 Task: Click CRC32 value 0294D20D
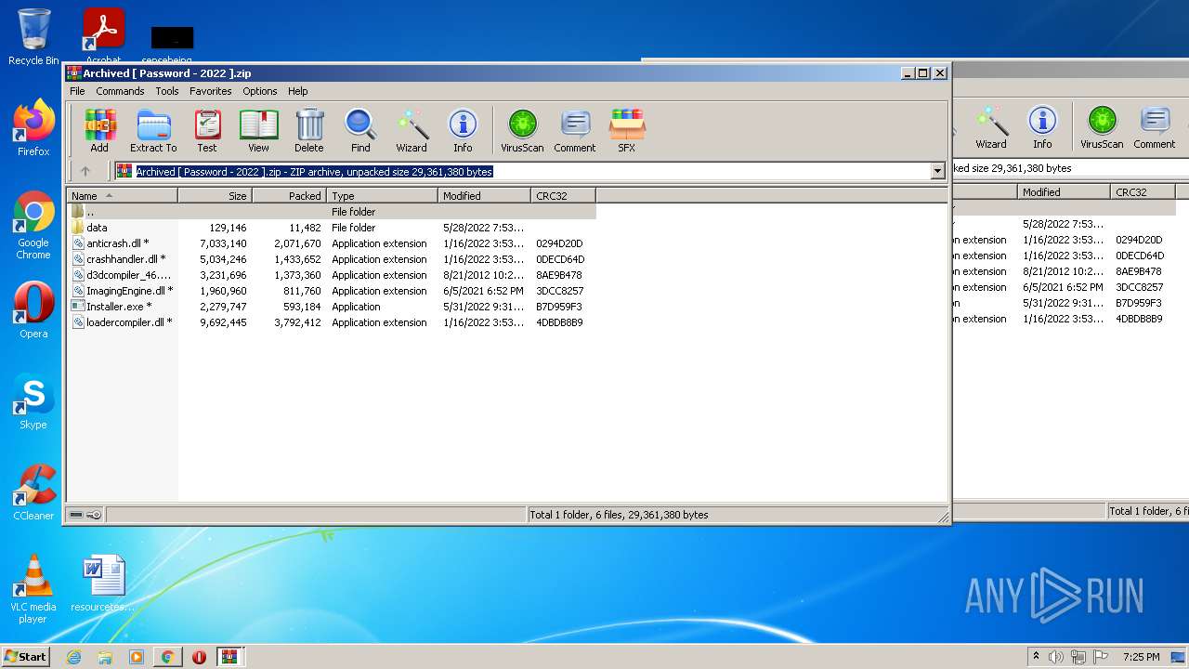559,243
